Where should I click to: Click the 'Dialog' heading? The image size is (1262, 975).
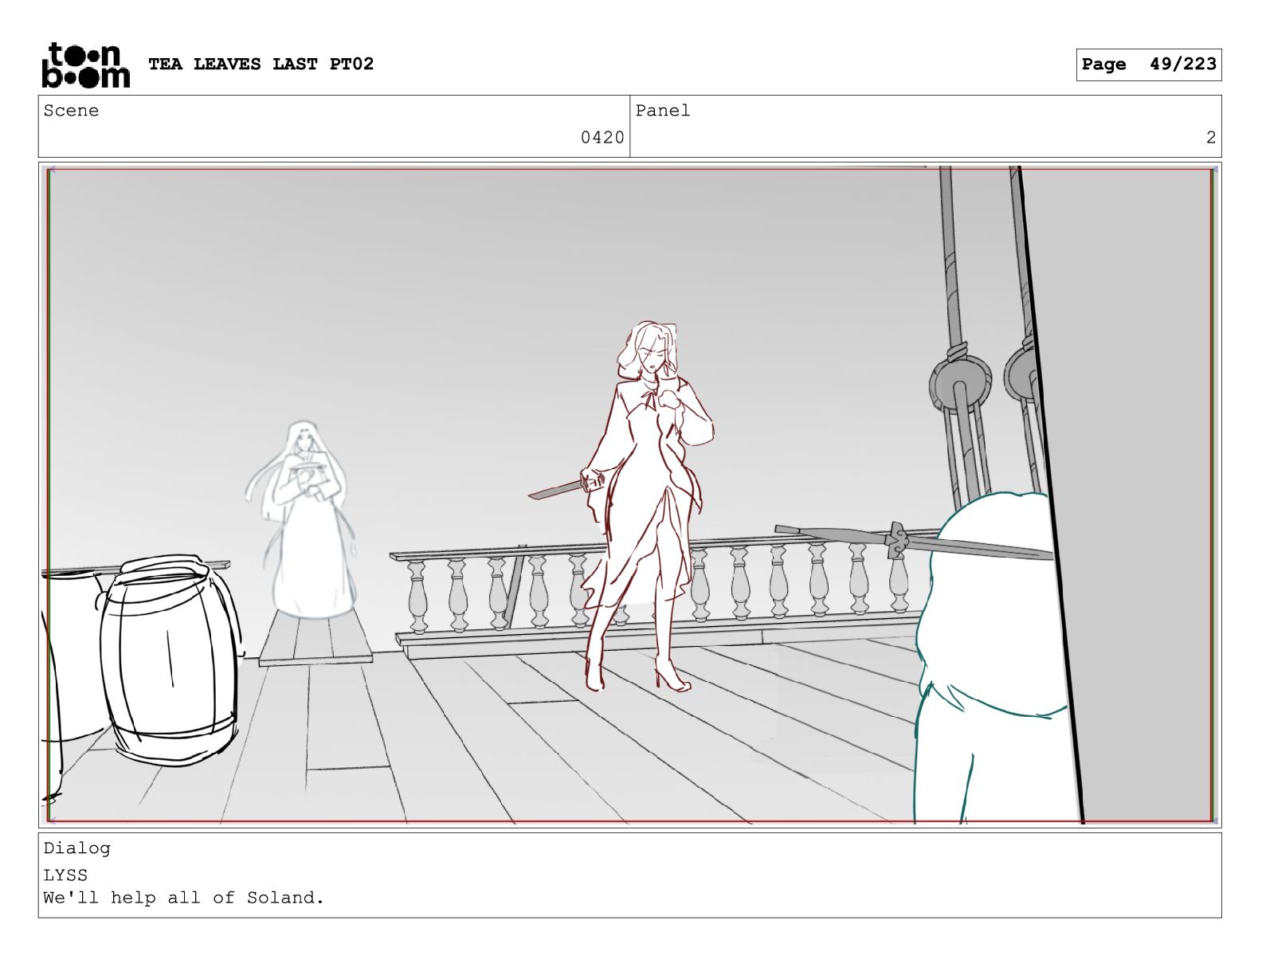coord(77,848)
